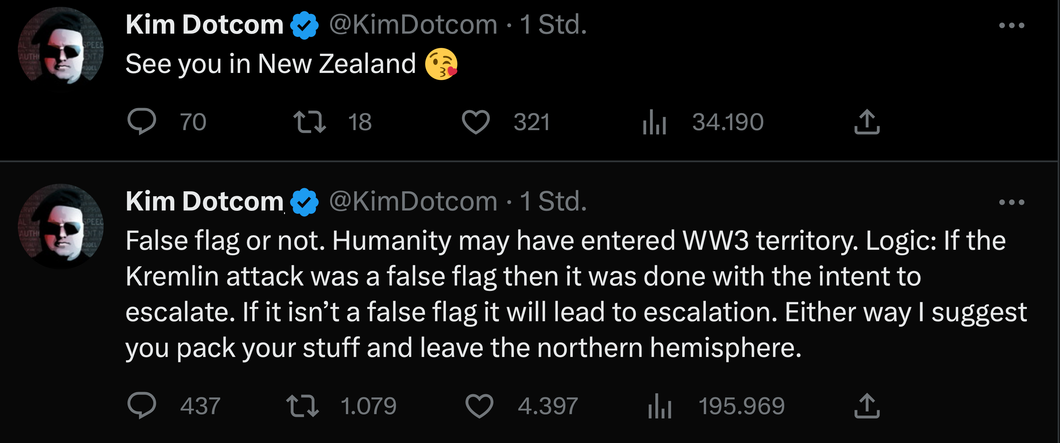Viewport: 1060px width, 443px height.
Task: Click the "1 Std." timestamp on first tweet
Action: 553,25
